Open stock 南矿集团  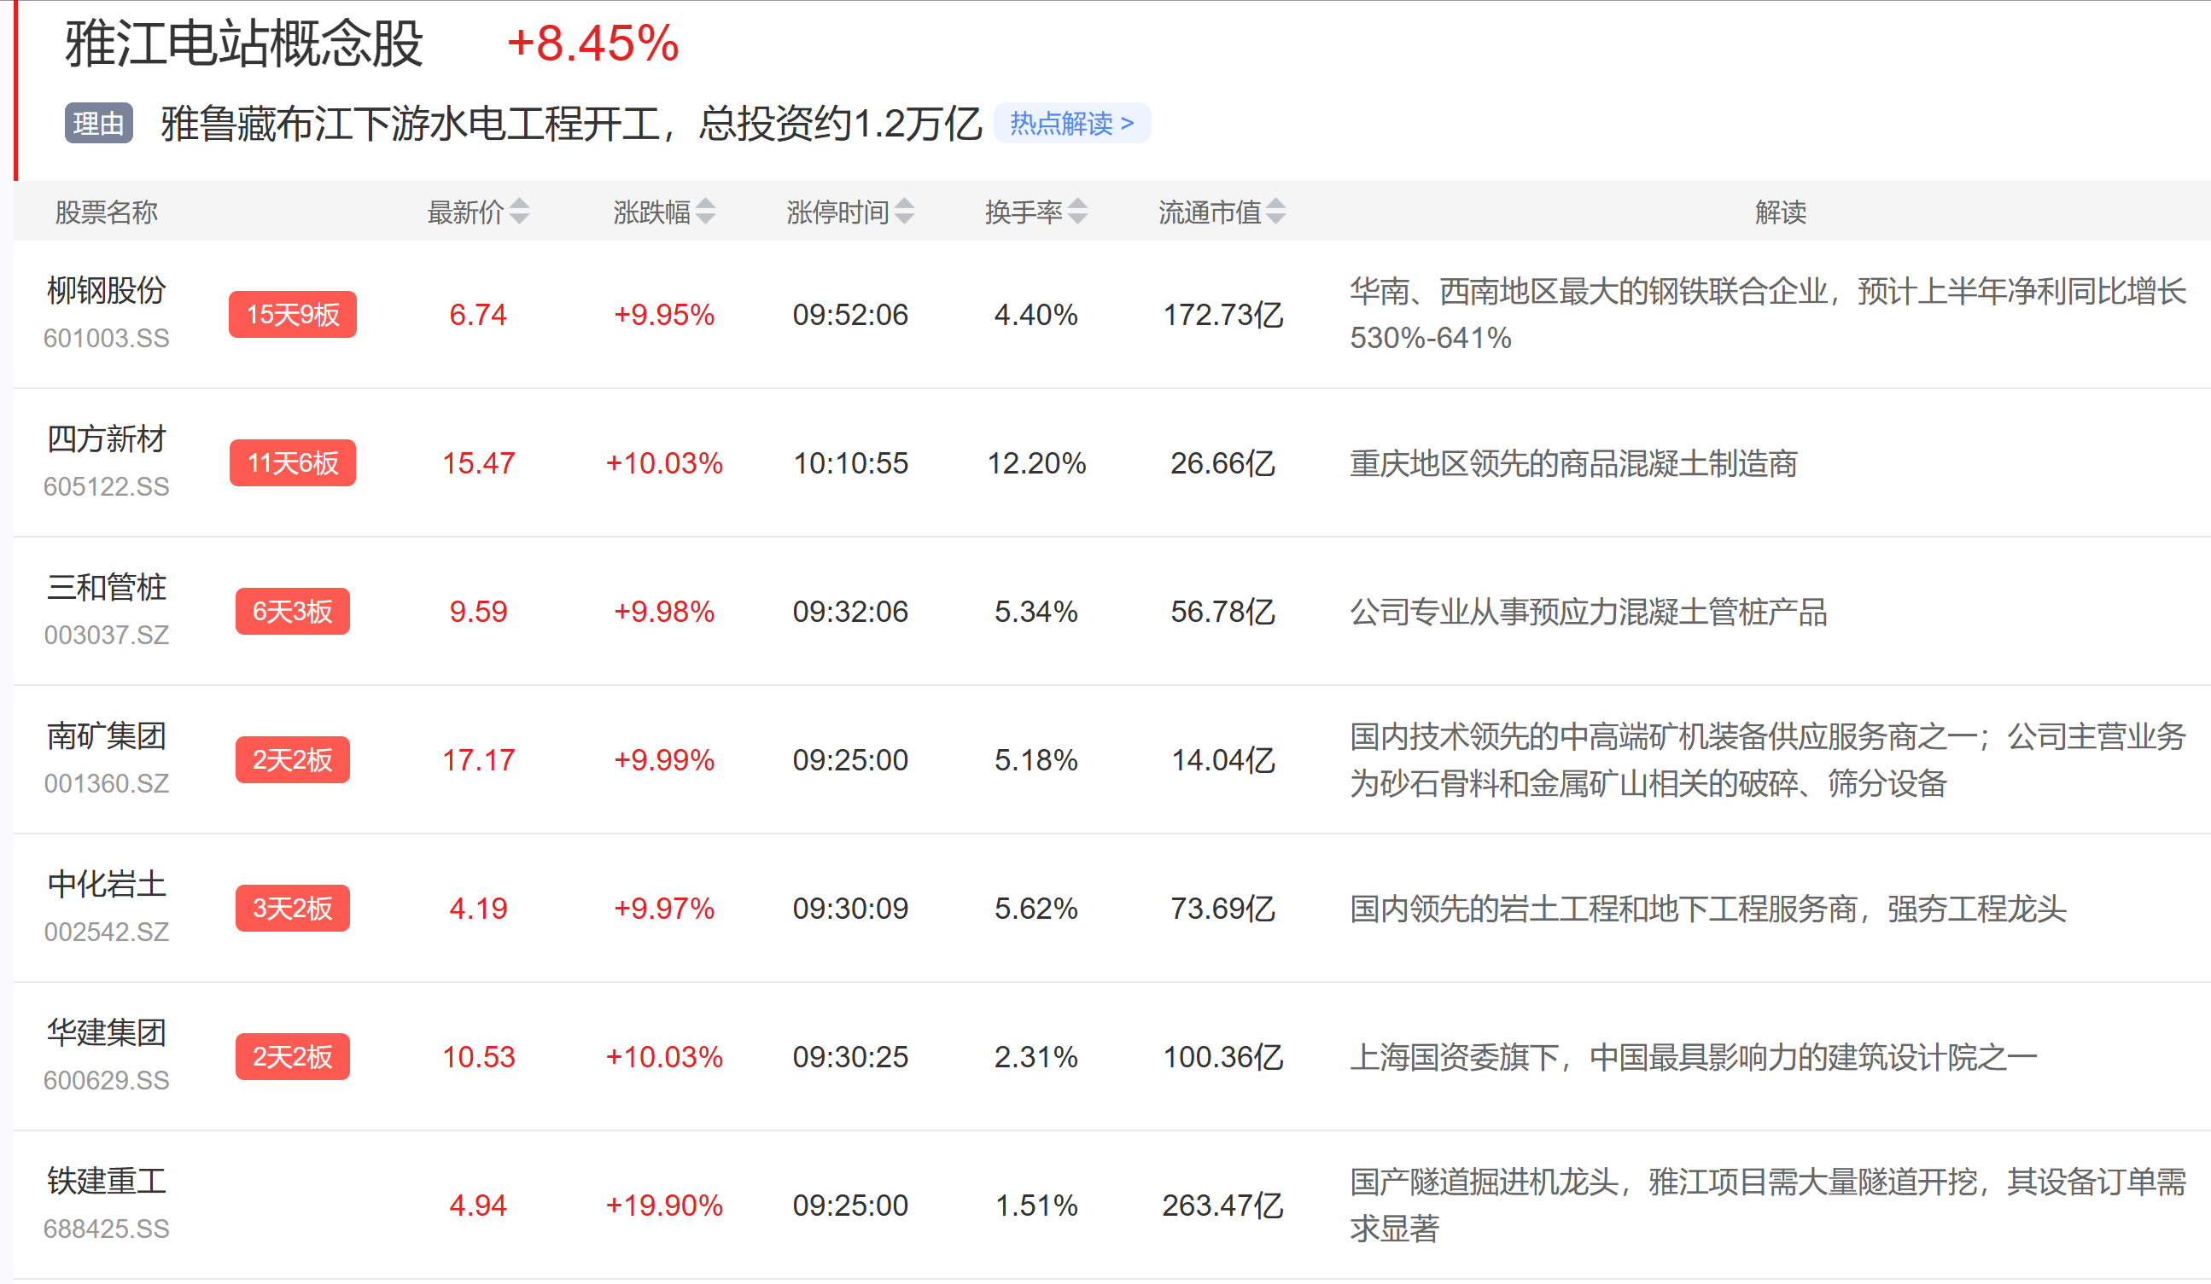(106, 735)
